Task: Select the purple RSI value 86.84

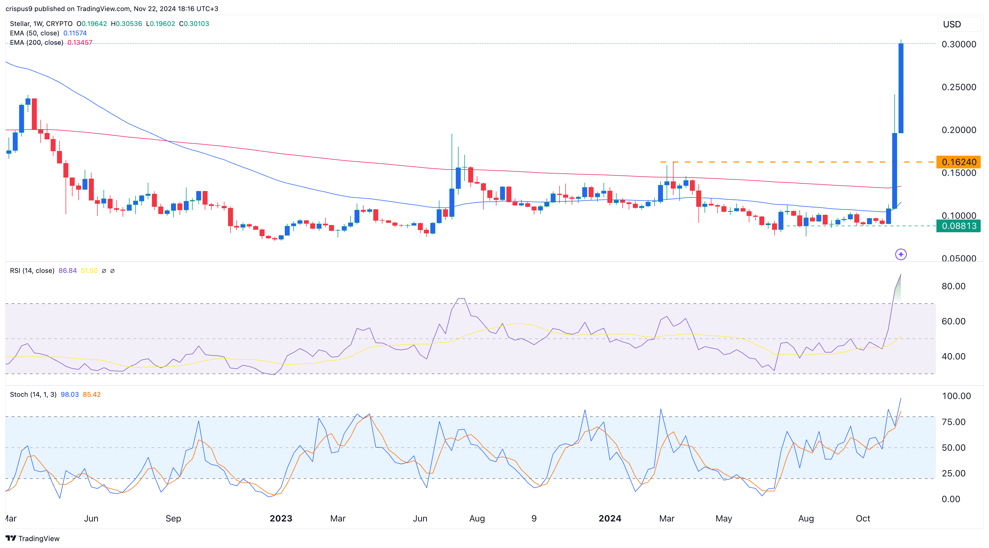Action: [x=68, y=271]
